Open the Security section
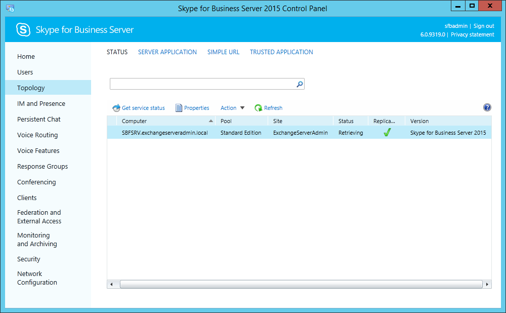Screen dimensions: 506x313 (29, 259)
